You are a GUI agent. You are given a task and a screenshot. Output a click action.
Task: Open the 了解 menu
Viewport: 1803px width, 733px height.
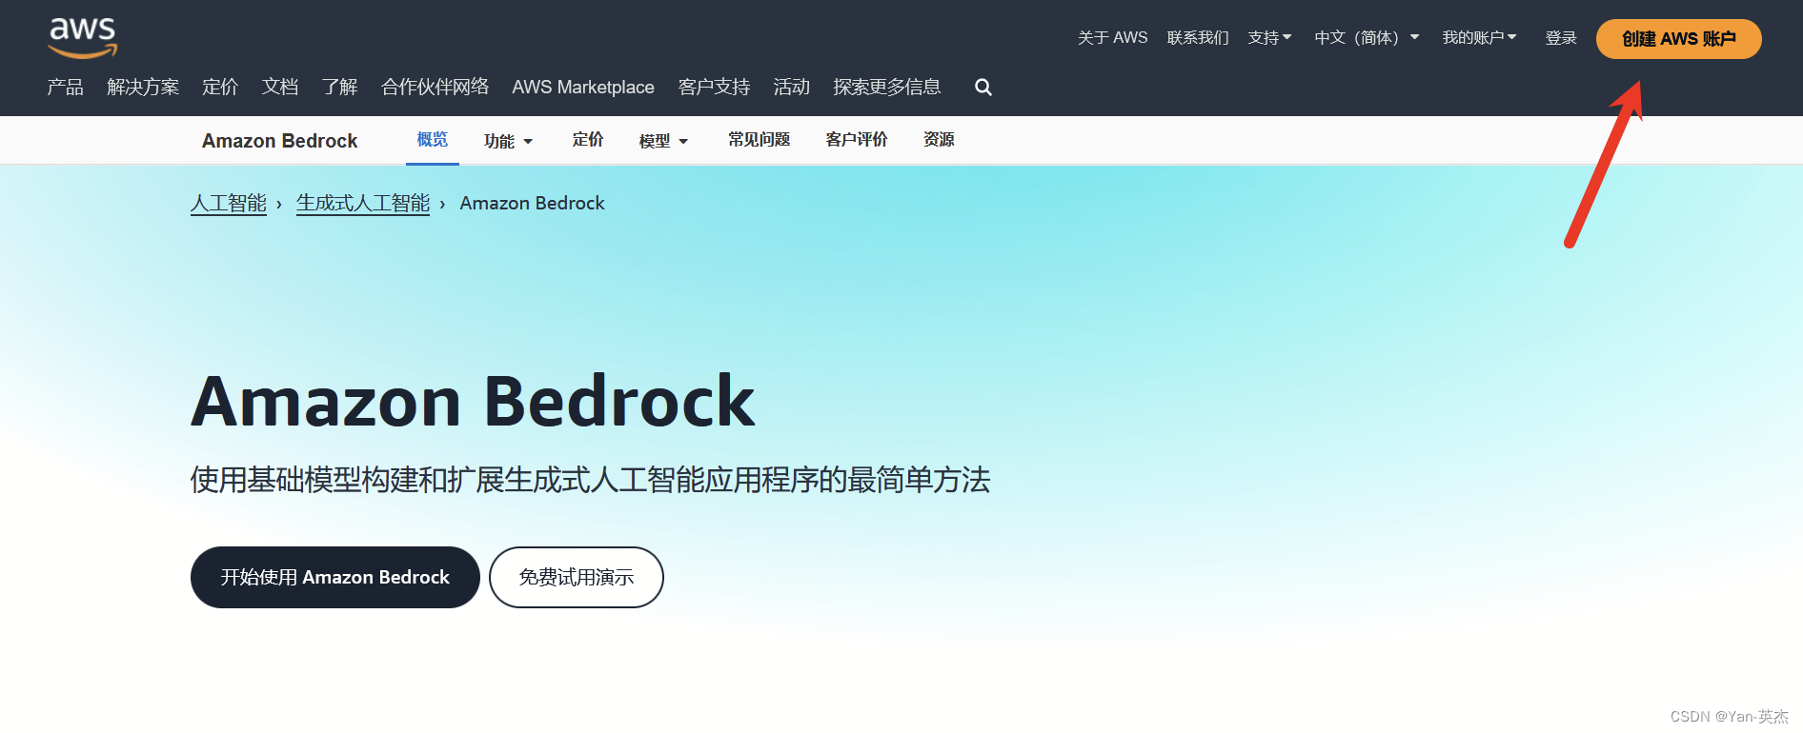(339, 88)
